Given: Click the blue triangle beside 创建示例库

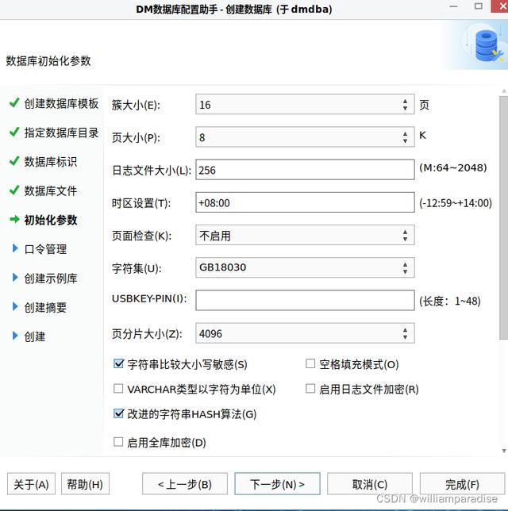Looking at the screenshot, I should tap(15, 278).
